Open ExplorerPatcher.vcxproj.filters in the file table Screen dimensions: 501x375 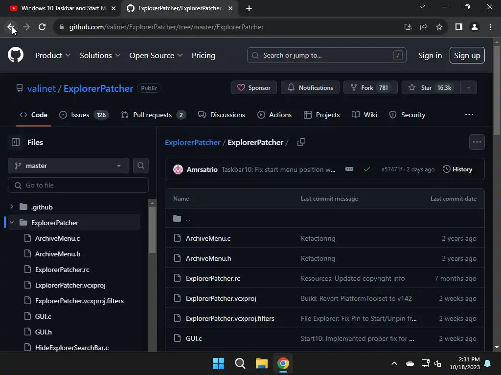(230, 318)
